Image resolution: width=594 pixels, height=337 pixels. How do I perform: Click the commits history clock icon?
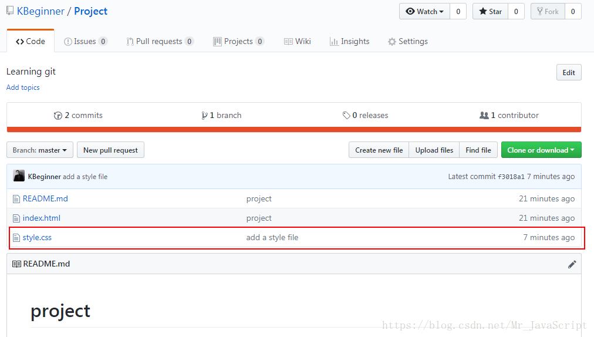(58, 116)
